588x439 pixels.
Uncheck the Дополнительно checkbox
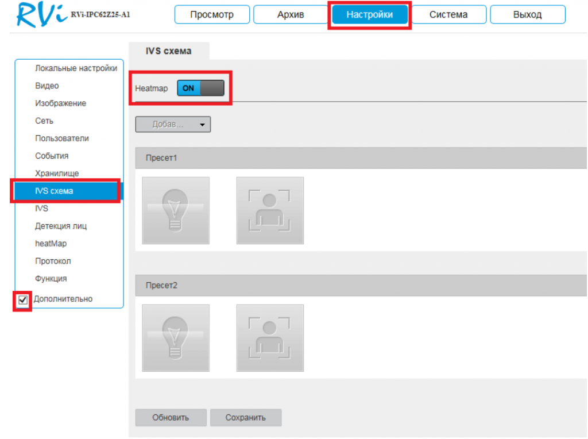click(23, 300)
